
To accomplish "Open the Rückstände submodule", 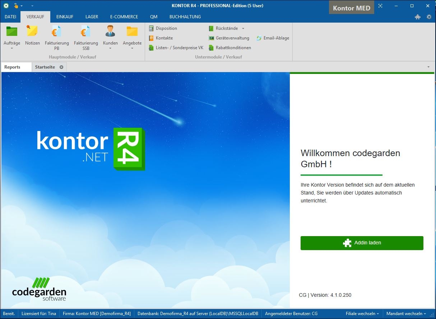I will point(223,28).
